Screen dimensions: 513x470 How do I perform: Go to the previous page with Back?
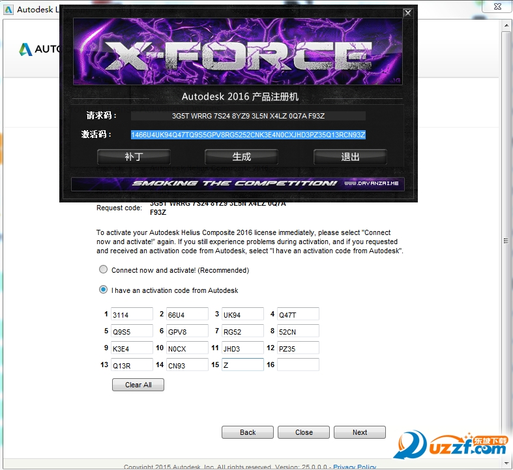coord(248,432)
